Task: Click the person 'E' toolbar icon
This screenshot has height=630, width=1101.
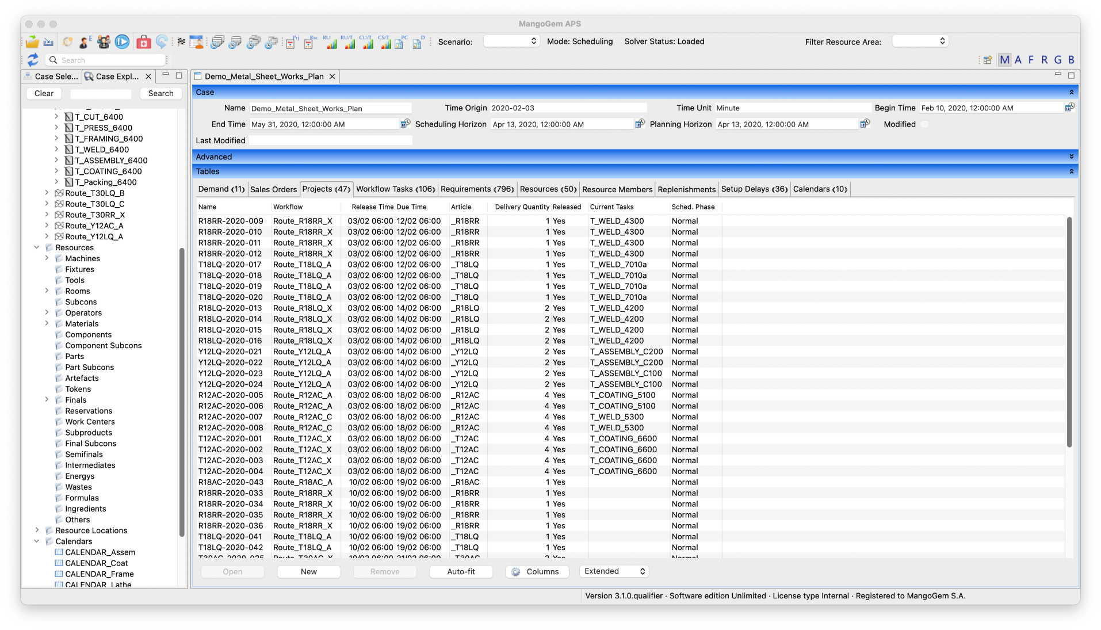Action: (85, 41)
